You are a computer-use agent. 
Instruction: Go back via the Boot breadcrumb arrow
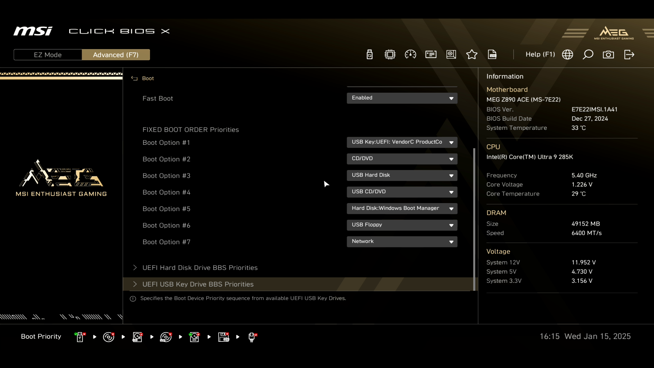pos(134,78)
